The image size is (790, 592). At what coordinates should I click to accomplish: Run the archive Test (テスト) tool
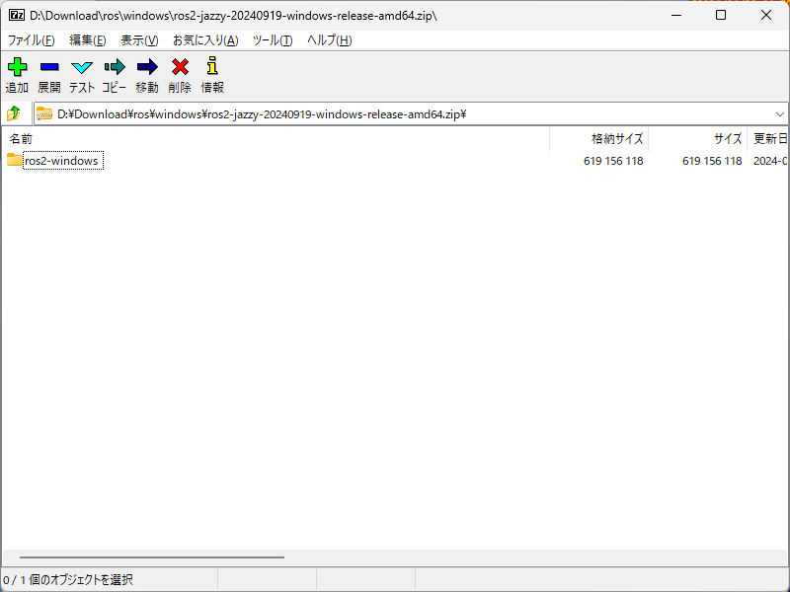click(x=82, y=67)
